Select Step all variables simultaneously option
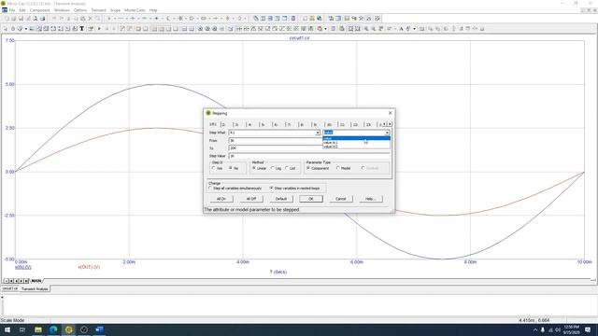The height and width of the screenshot is (336, 598). pyautogui.click(x=235, y=189)
